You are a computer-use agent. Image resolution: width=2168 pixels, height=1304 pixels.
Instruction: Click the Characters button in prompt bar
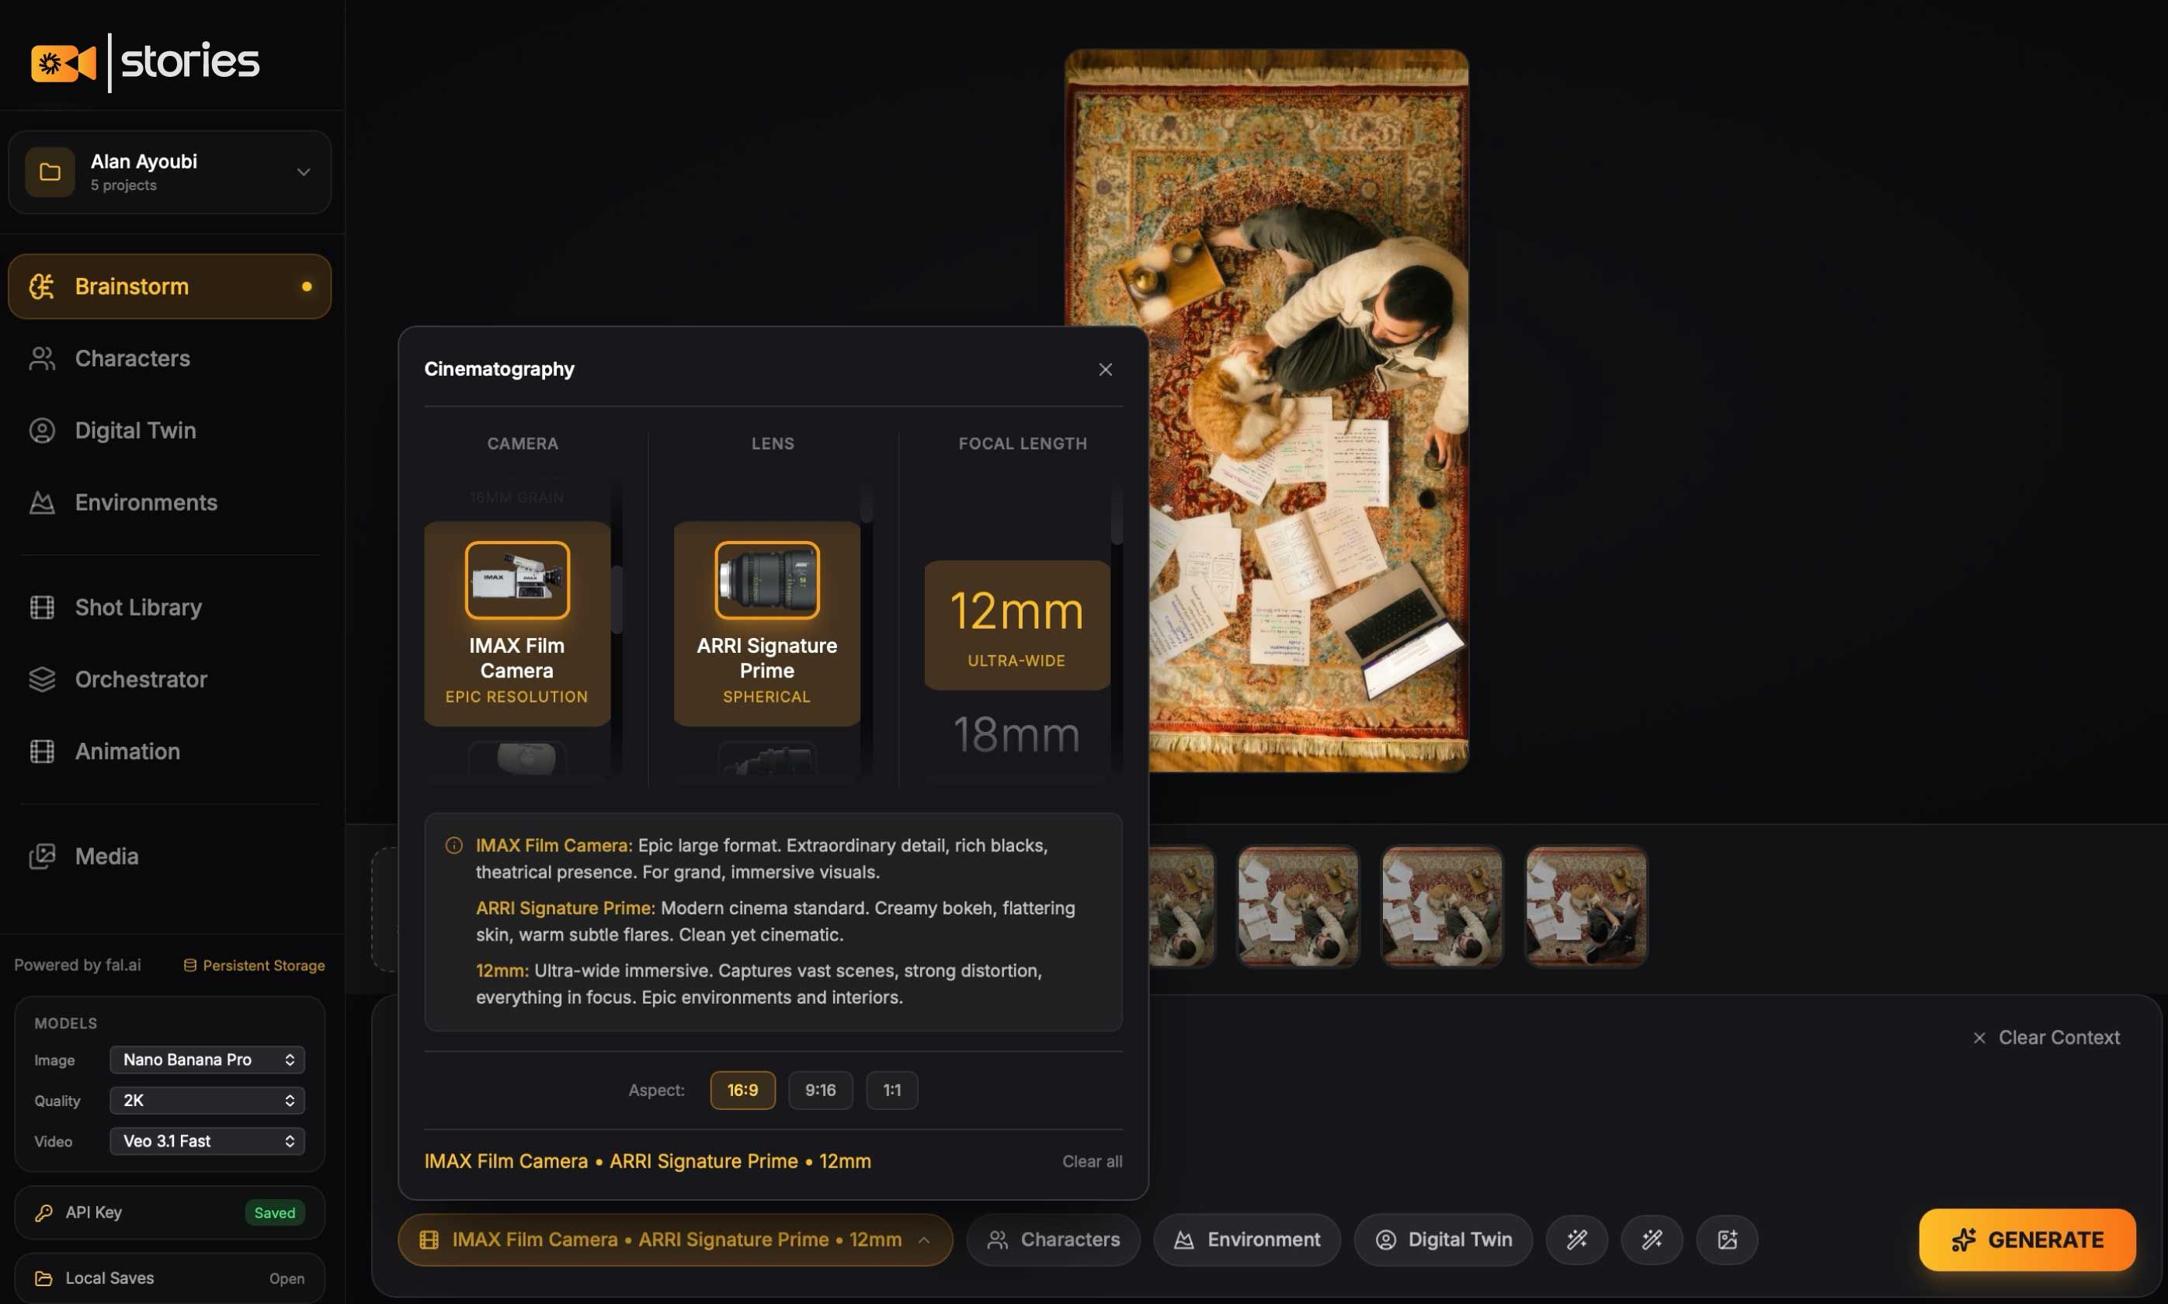pyautogui.click(x=1053, y=1240)
